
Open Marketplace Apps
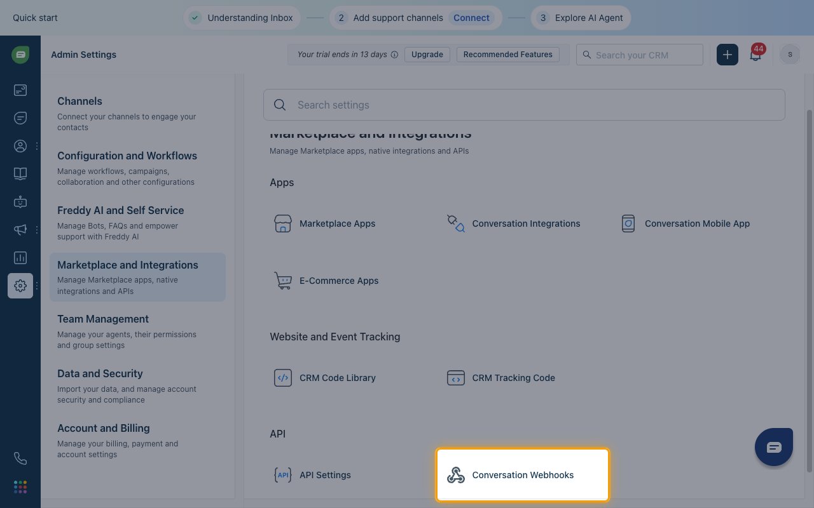[x=324, y=224]
